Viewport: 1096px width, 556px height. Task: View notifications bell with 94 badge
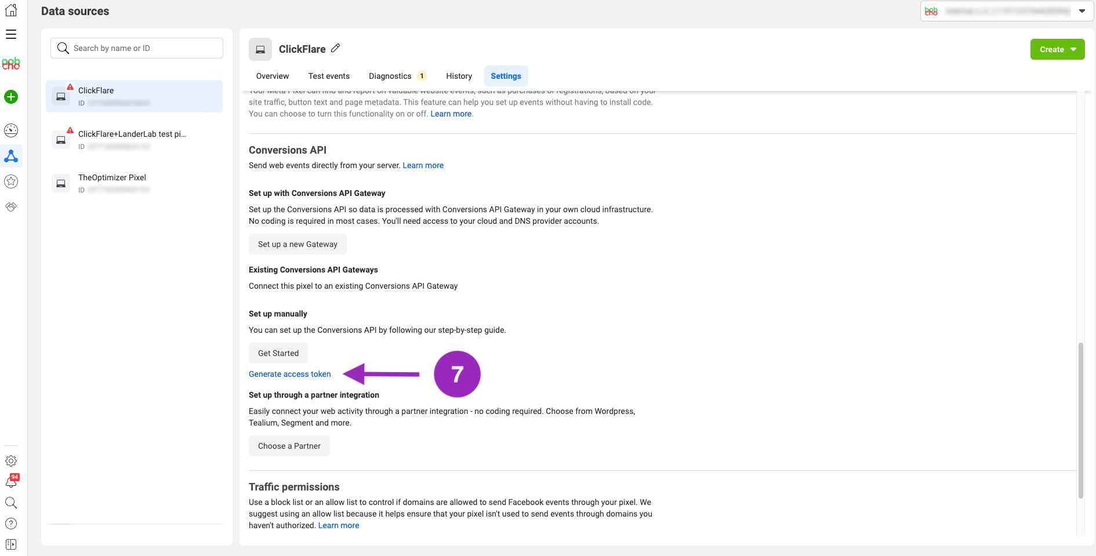11,481
